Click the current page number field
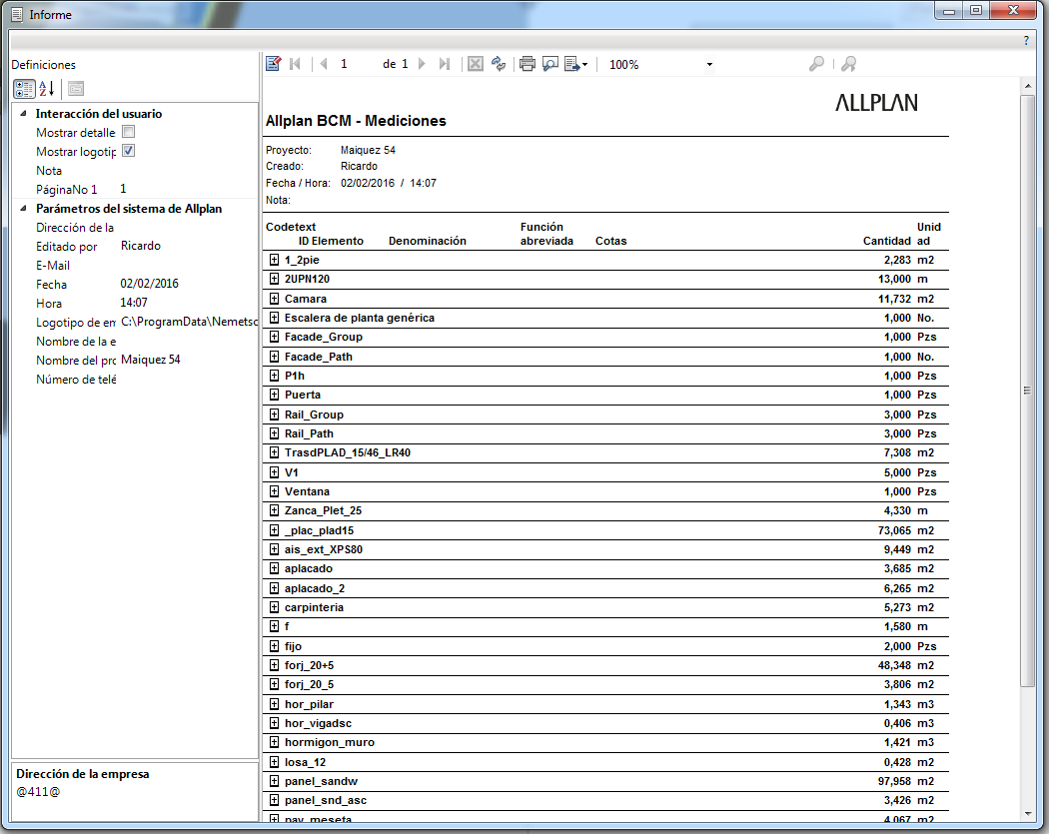 355,64
